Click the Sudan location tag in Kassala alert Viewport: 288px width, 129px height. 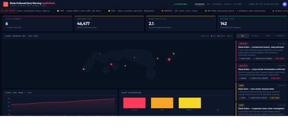[242, 98]
